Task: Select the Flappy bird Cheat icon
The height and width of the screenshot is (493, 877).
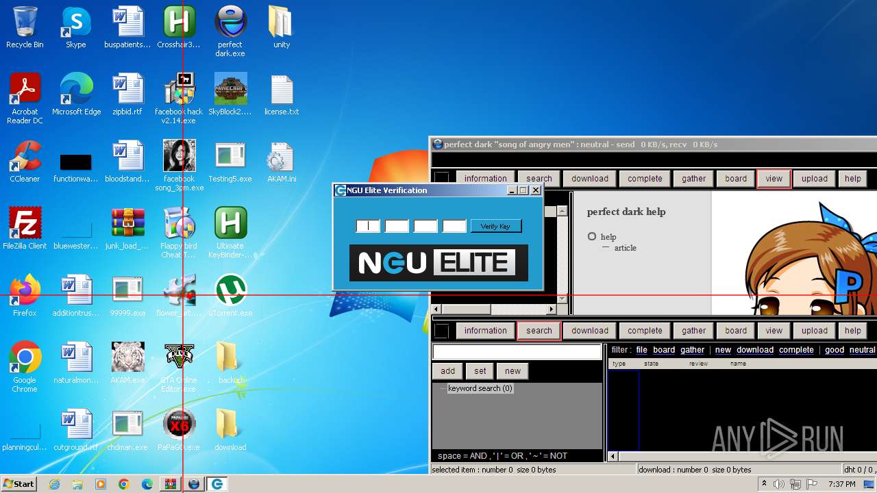Action: coord(179,233)
